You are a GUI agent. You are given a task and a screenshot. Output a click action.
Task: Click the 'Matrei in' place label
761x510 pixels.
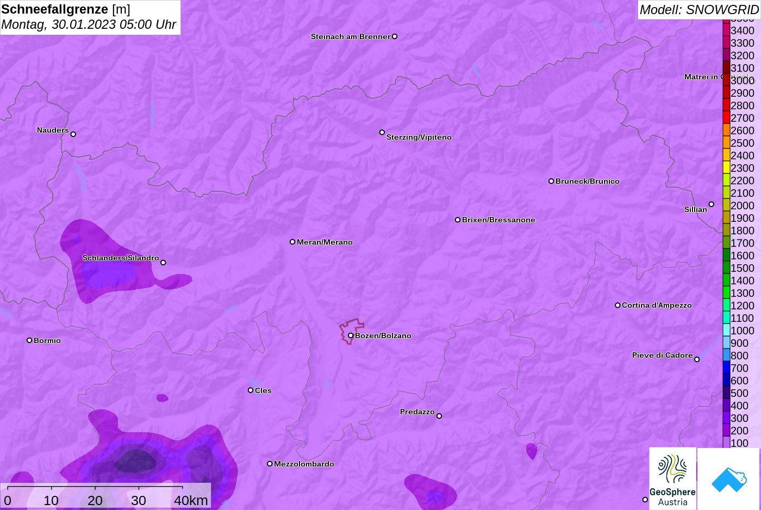pos(701,77)
